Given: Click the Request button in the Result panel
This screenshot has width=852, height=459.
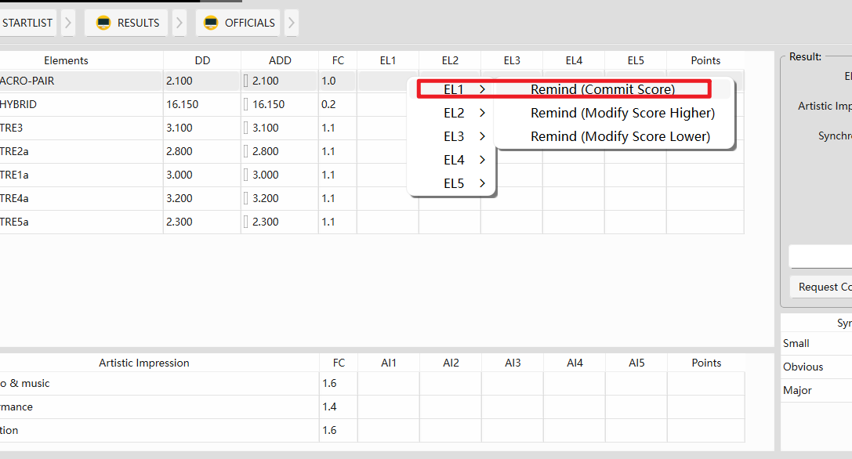Looking at the screenshot, I should (x=821, y=287).
